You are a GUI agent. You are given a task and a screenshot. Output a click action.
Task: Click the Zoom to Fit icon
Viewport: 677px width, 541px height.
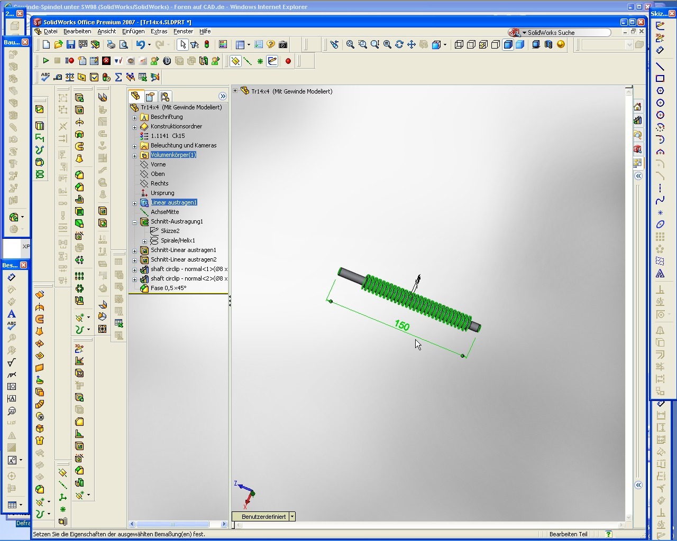click(350, 45)
